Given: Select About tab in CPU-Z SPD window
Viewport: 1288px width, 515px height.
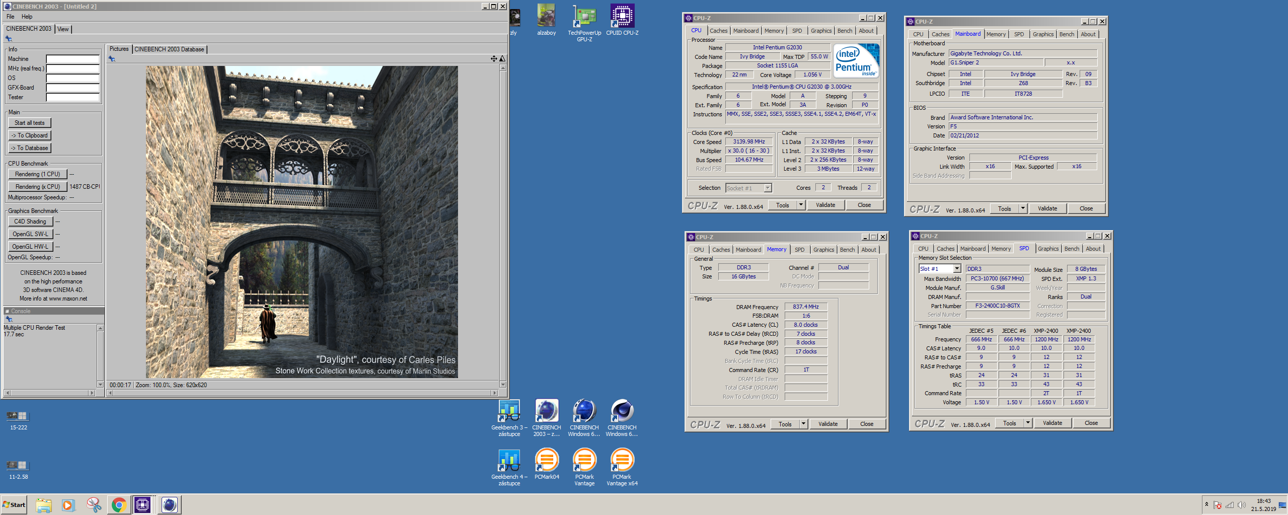Looking at the screenshot, I should [x=1093, y=249].
